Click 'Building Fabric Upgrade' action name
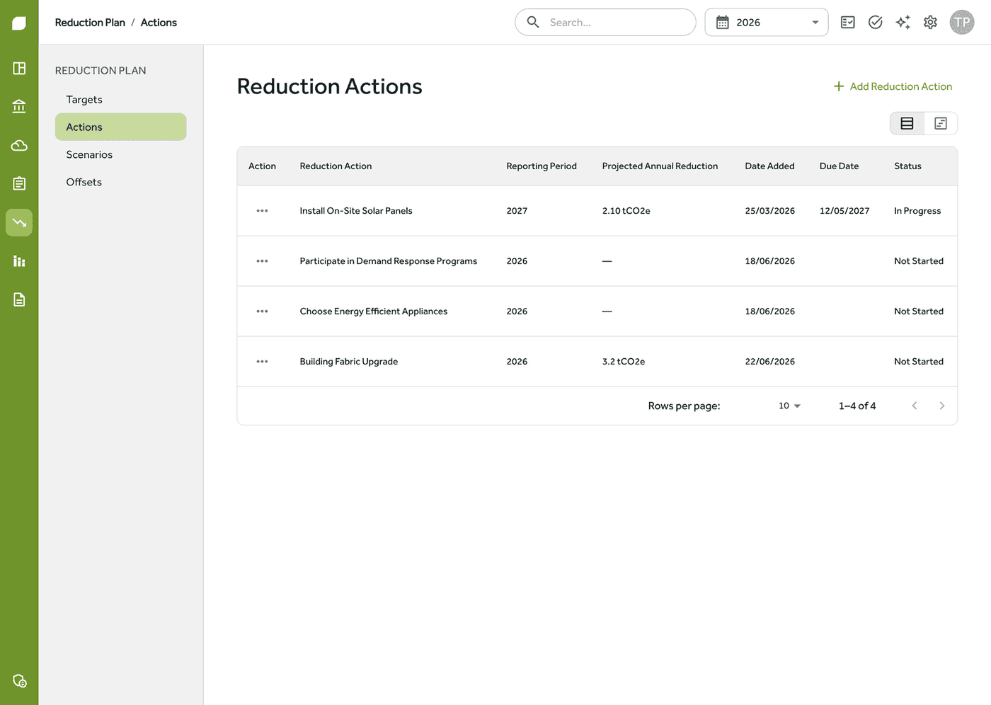991x705 pixels. 349,362
